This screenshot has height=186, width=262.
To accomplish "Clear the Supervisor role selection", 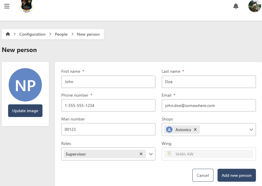I will tap(141, 154).
